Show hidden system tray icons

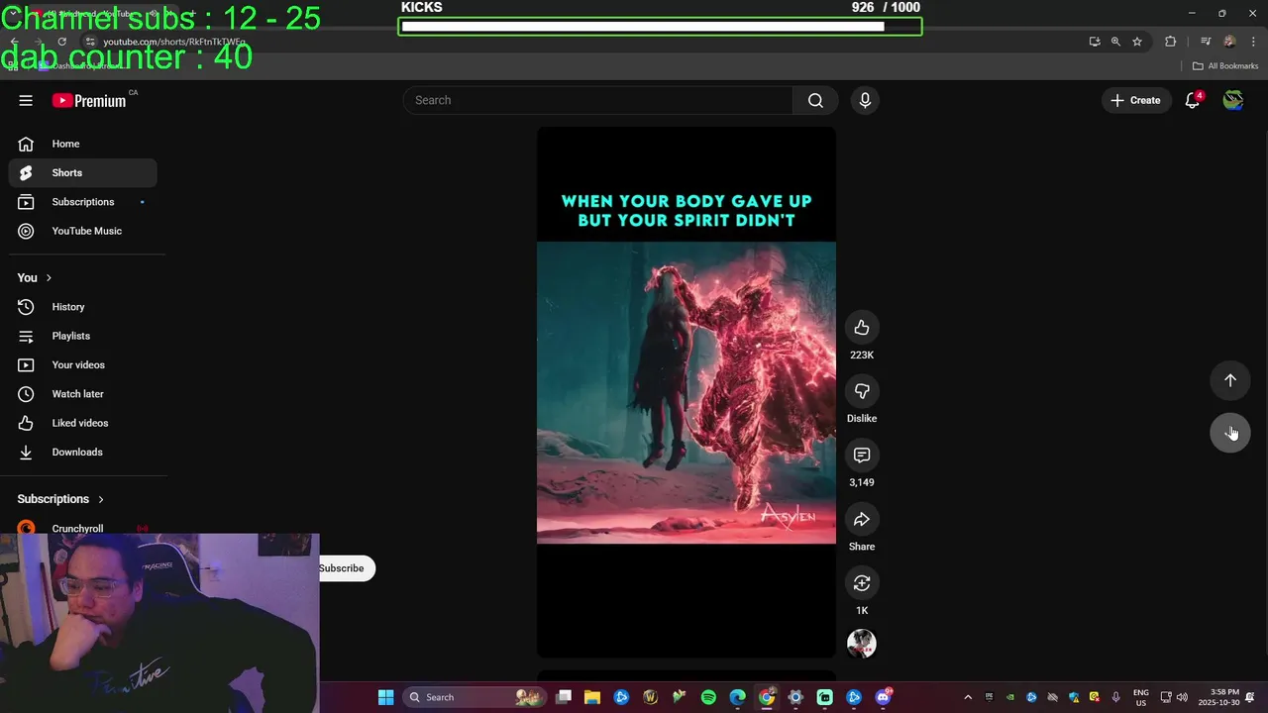pyautogui.click(x=968, y=697)
